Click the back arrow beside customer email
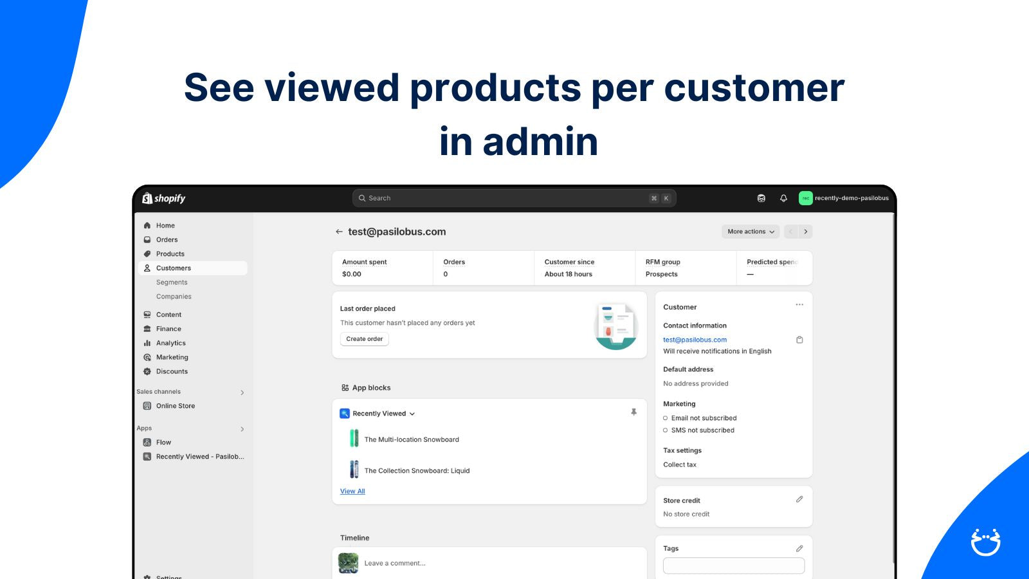 (x=339, y=232)
